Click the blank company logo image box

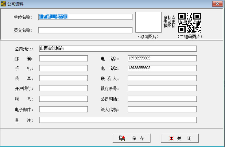click(148, 22)
